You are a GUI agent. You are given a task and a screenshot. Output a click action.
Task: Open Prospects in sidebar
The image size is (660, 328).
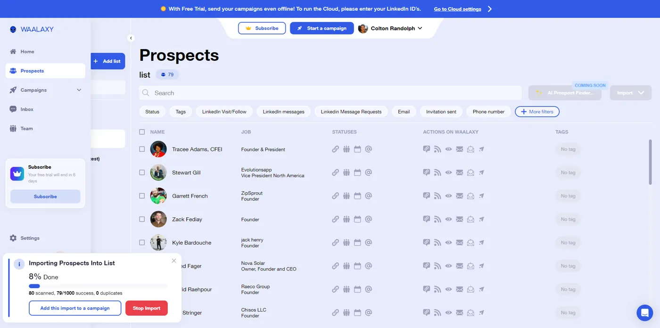[x=45, y=71]
